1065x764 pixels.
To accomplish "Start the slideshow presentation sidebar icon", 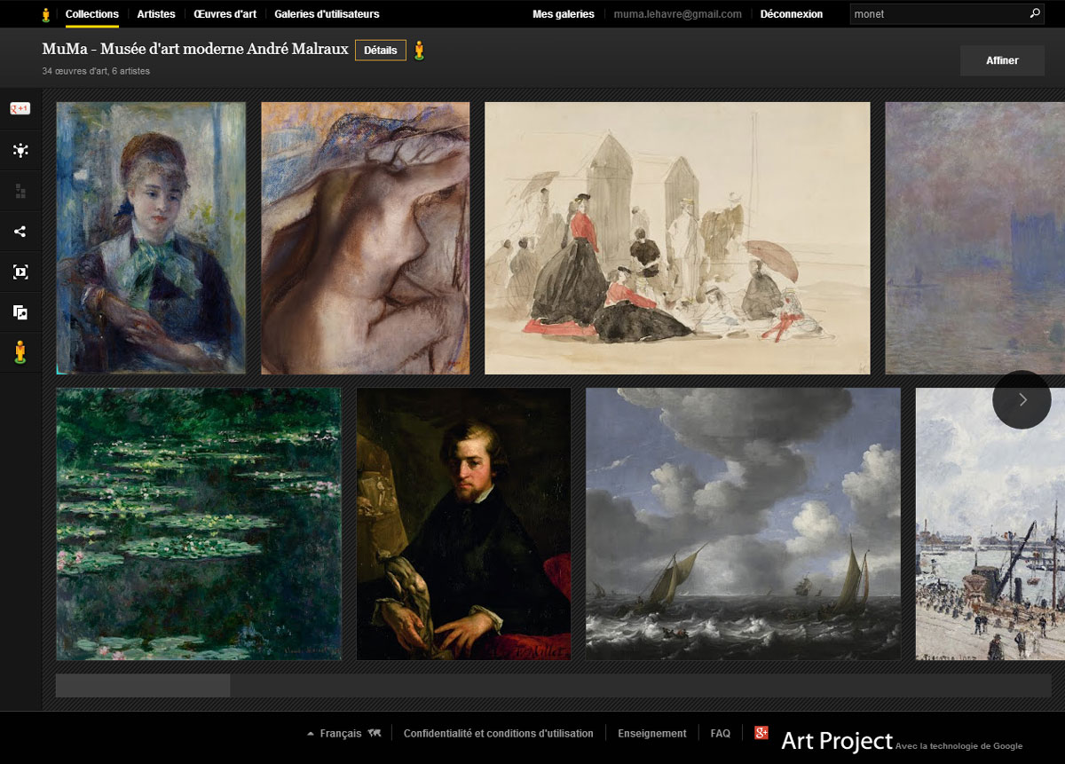I will pos(20,272).
